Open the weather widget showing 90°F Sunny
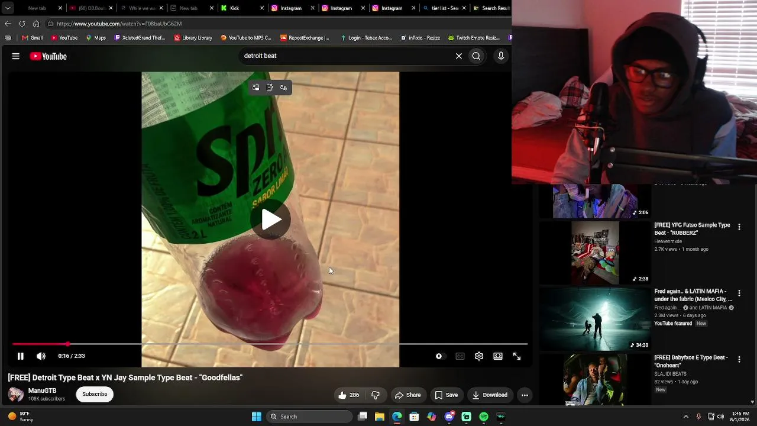The image size is (757, 426). pyautogui.click(x=20, y=417)
